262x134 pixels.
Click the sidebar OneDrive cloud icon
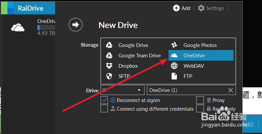click(18, 28)
